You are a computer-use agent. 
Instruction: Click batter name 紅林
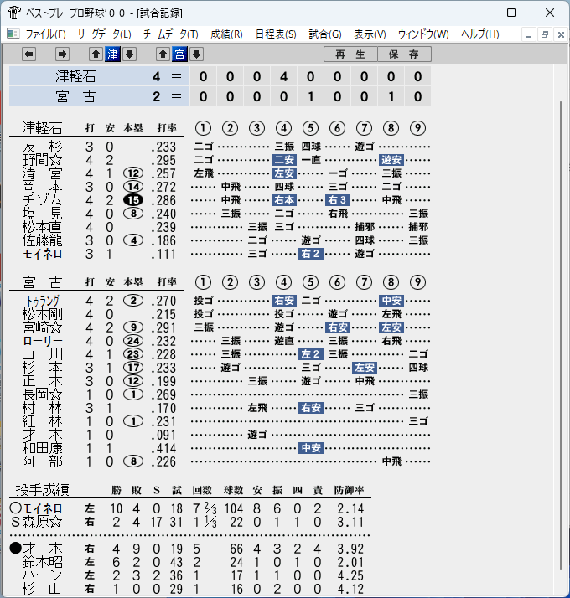[x=42, y=421]
